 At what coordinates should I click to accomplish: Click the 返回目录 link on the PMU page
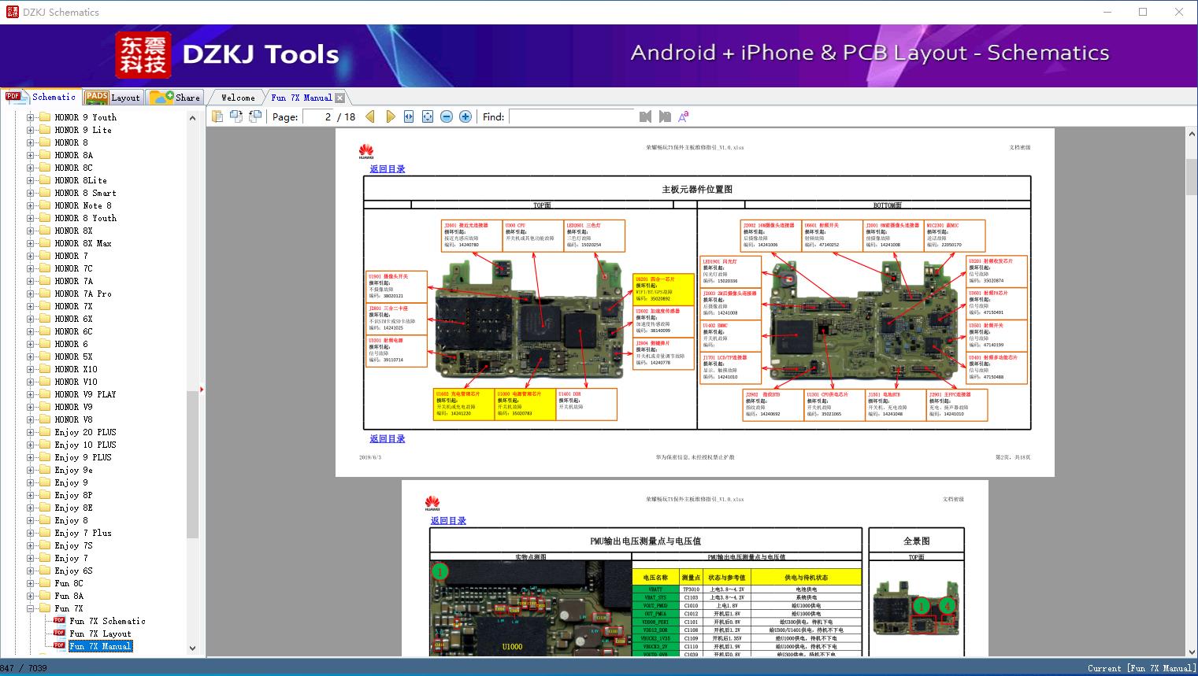coord(448,521)
